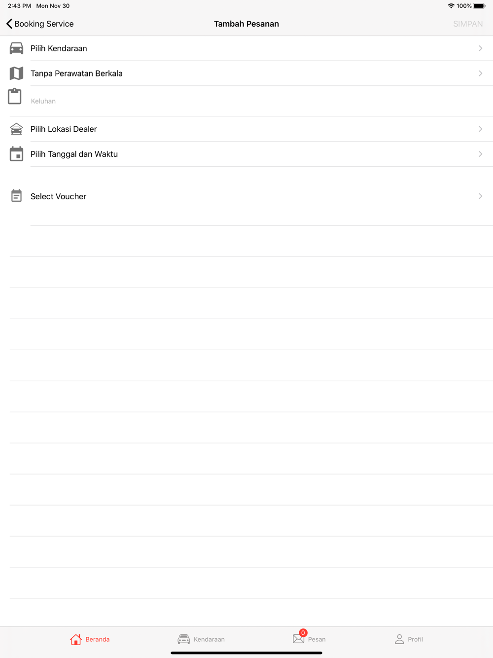Switch to the Profil tab
The width and height of the screenshot is (493, 658).
pos(409,639)
